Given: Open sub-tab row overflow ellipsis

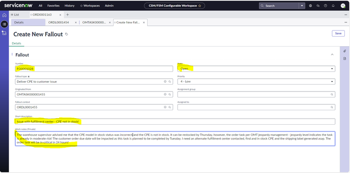Looking at the screenshot, I should (x=346, y=23).
